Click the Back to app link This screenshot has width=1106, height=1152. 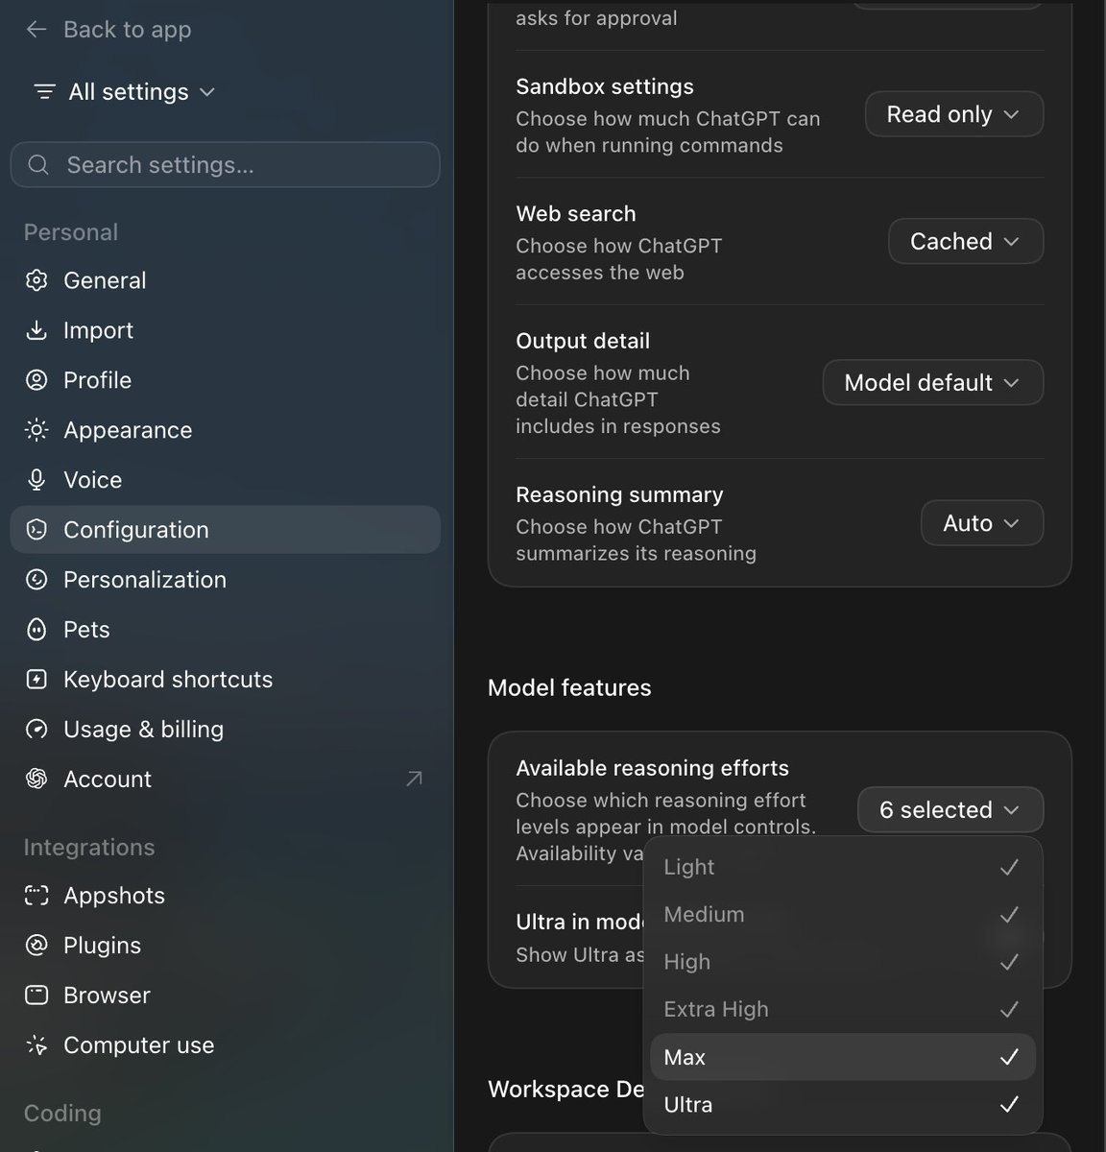108,30
